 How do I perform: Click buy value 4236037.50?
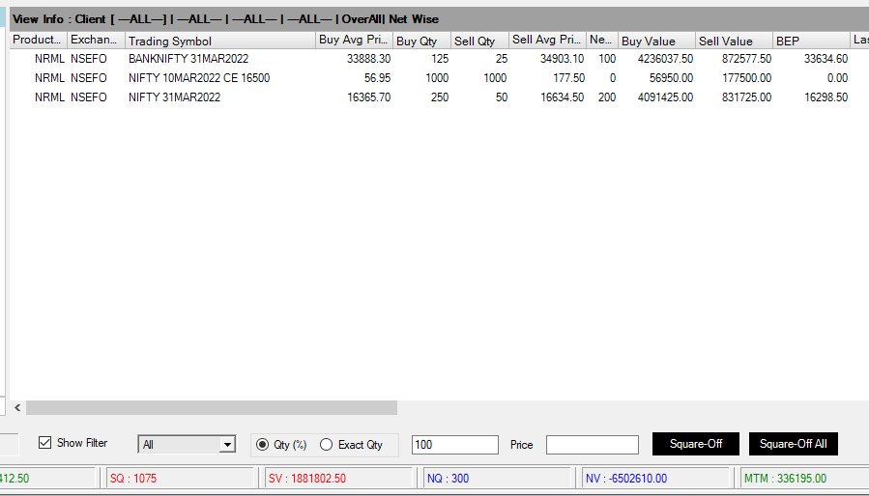(x=665, y=59)
